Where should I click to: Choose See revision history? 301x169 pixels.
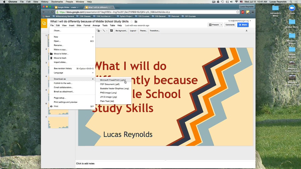tap(72, 69)
